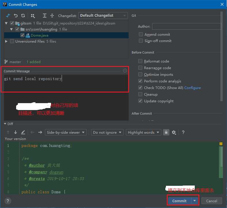Open the diff settings gear icon

click(174, 132)
